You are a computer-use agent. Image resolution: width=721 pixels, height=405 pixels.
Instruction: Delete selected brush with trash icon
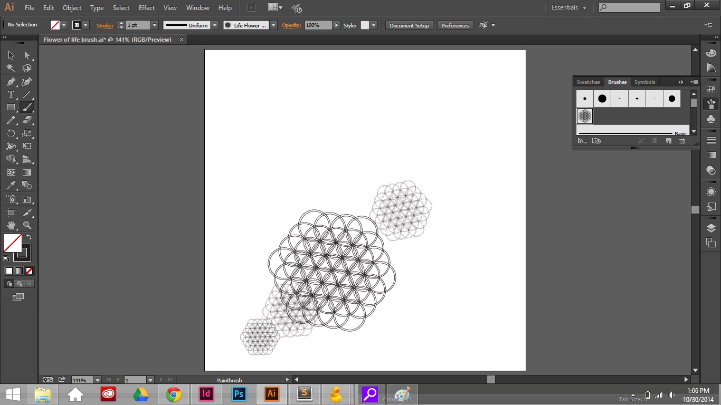682,141
